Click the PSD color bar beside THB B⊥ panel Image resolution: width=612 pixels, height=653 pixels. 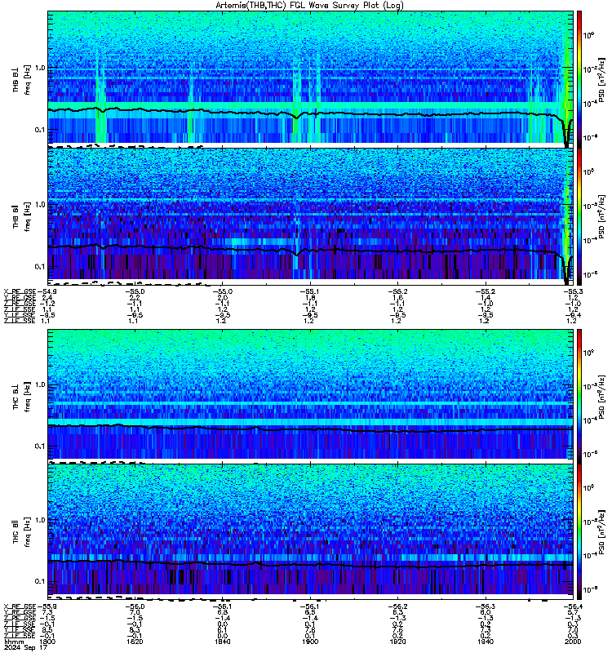coord(579,79)
